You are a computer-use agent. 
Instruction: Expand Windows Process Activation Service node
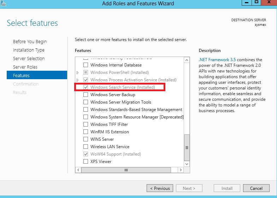click(78, 80)
